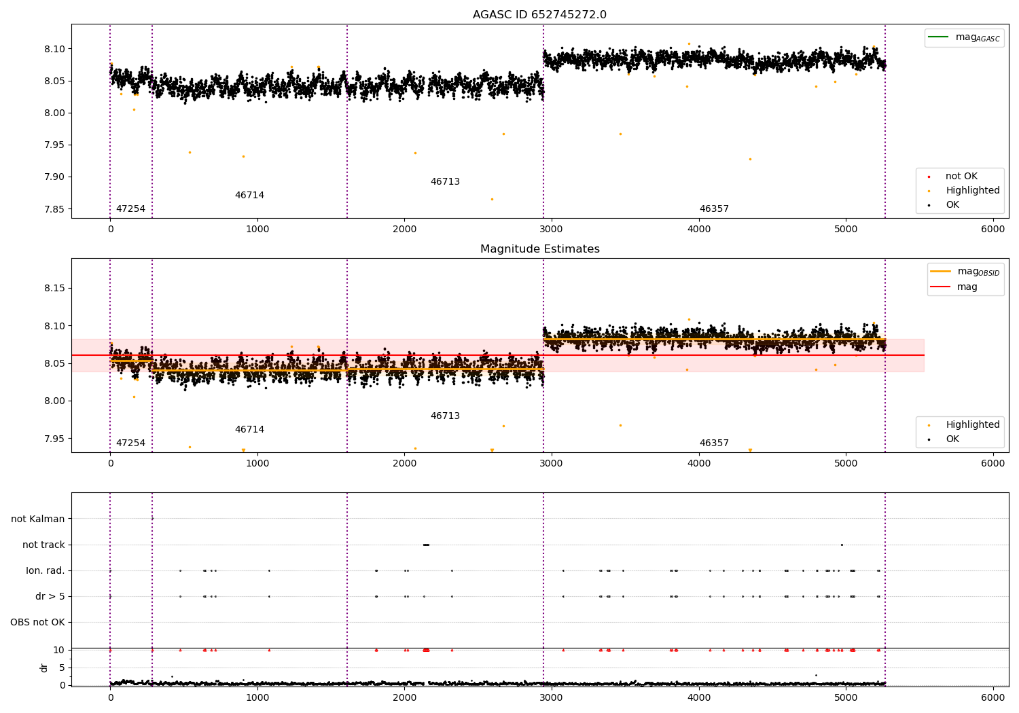
Task: Click the 'not track' marker near 5000
Action: click(842, 545)
